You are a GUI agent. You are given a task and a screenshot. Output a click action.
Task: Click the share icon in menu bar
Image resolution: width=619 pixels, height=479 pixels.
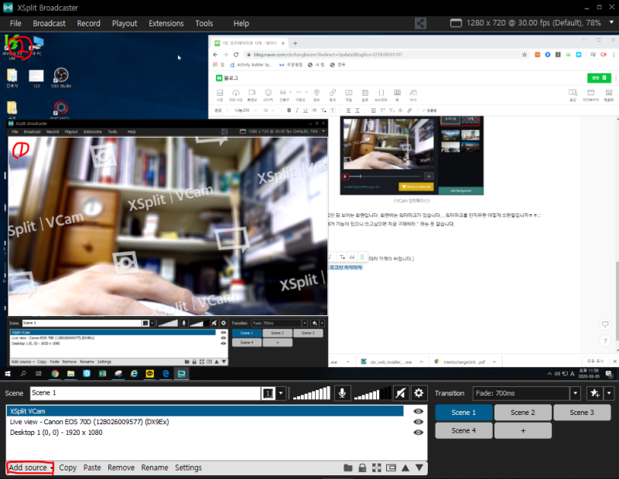[x=420, y=23]
